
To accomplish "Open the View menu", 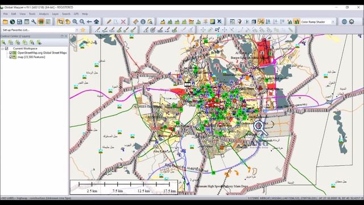I will [23, 14].
